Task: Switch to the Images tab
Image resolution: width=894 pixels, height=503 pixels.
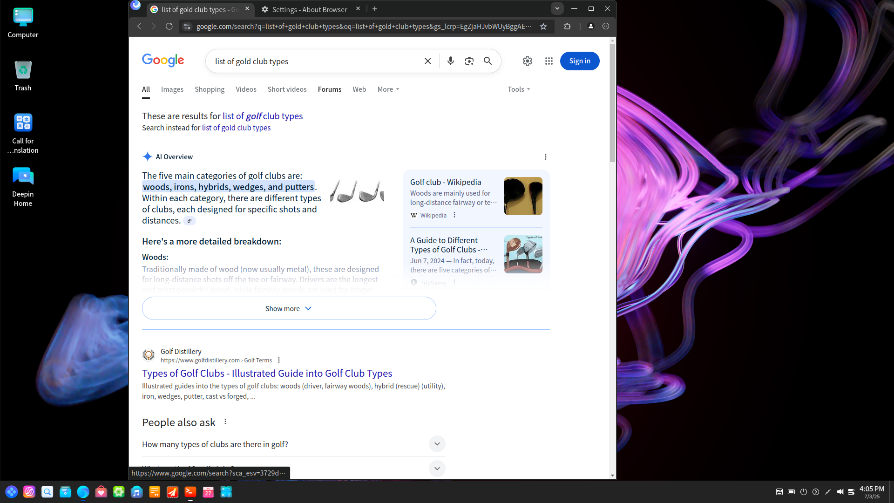Action: tap(172, 89)
